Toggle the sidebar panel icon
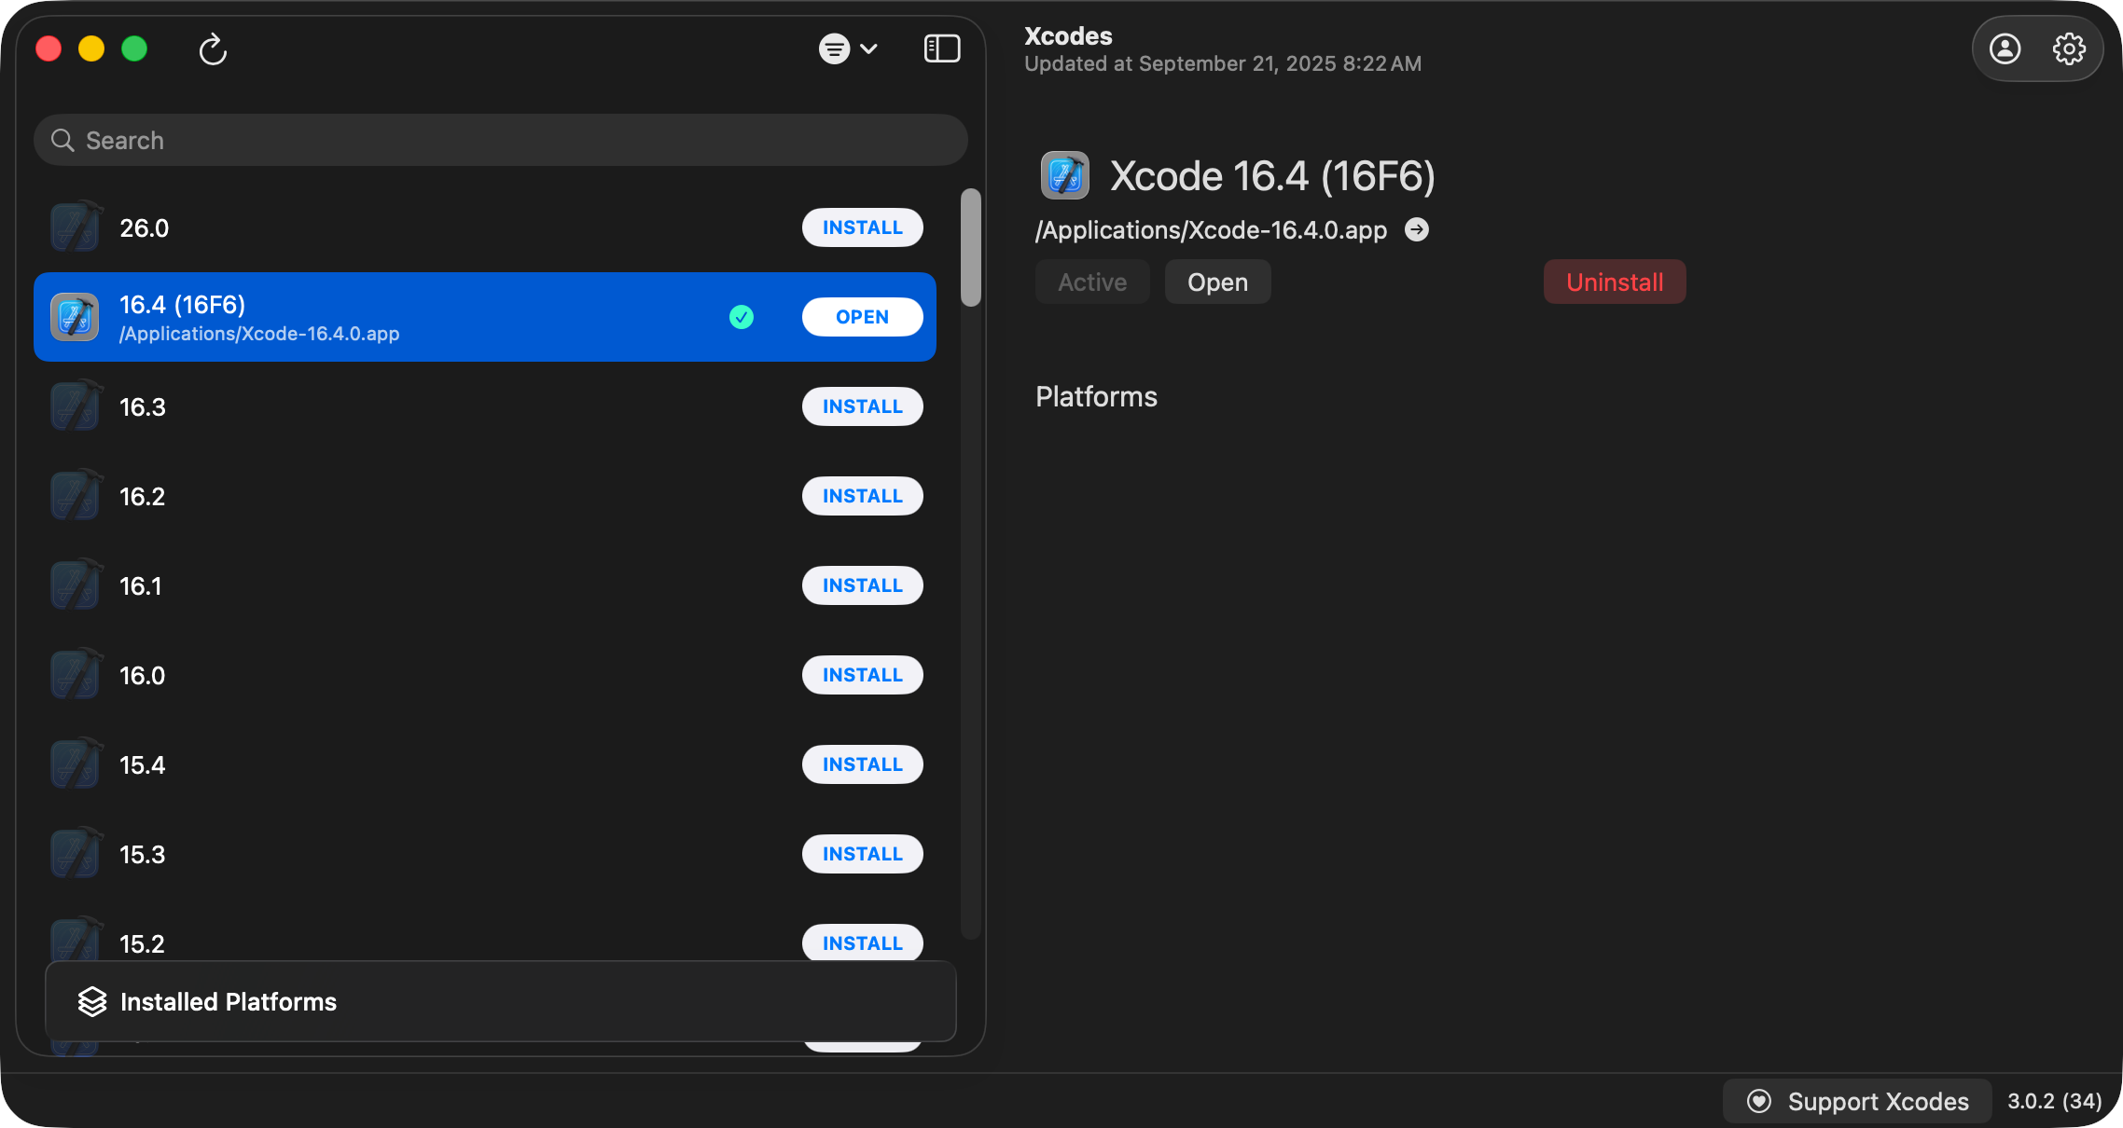The width and height of the screenshot is (2123, 1128). click(941, 48)
